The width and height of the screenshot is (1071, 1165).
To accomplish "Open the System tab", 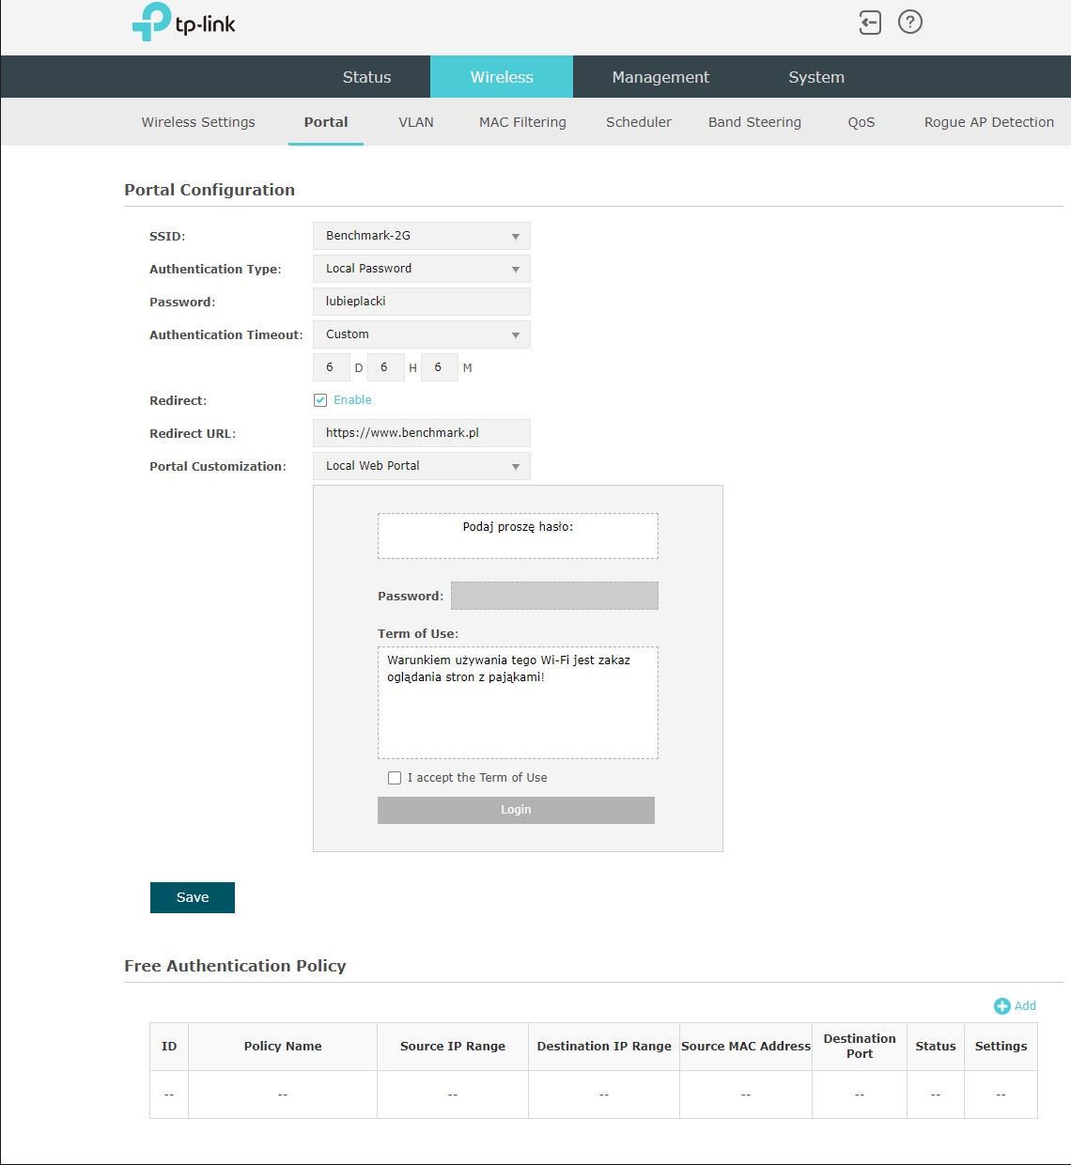I will click(x=816, y=77).
